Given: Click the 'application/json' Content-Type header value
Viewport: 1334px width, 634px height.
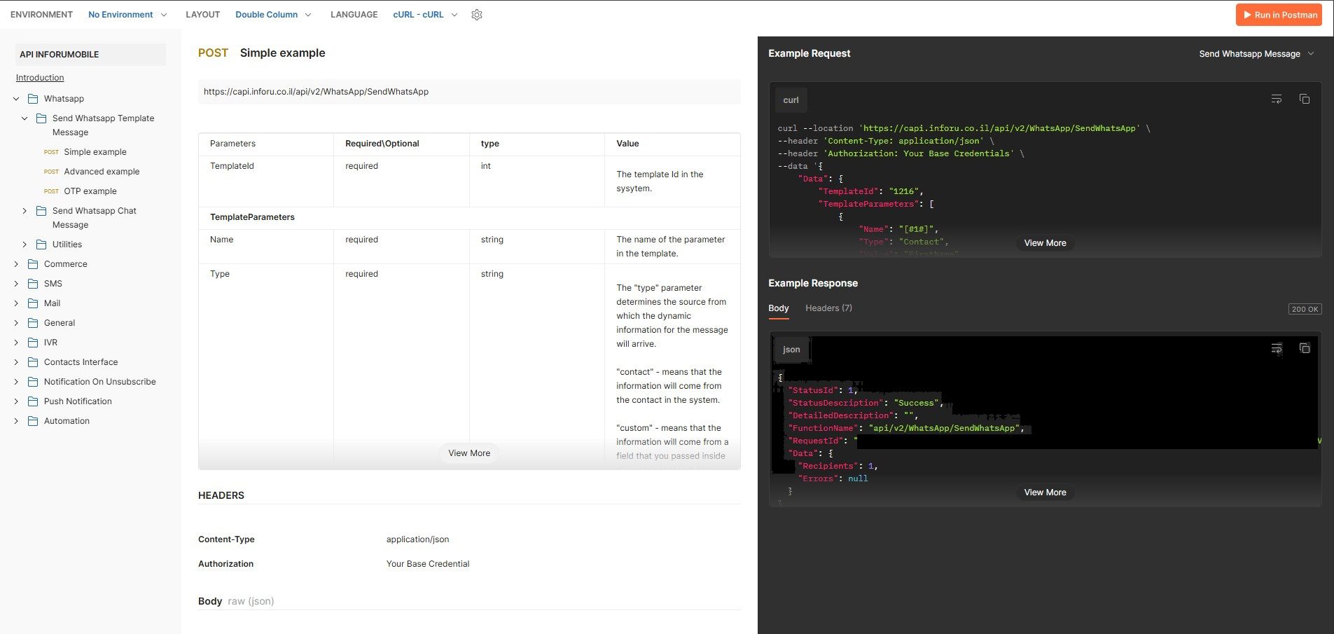Looking at the screenshot, I should 417,539.
